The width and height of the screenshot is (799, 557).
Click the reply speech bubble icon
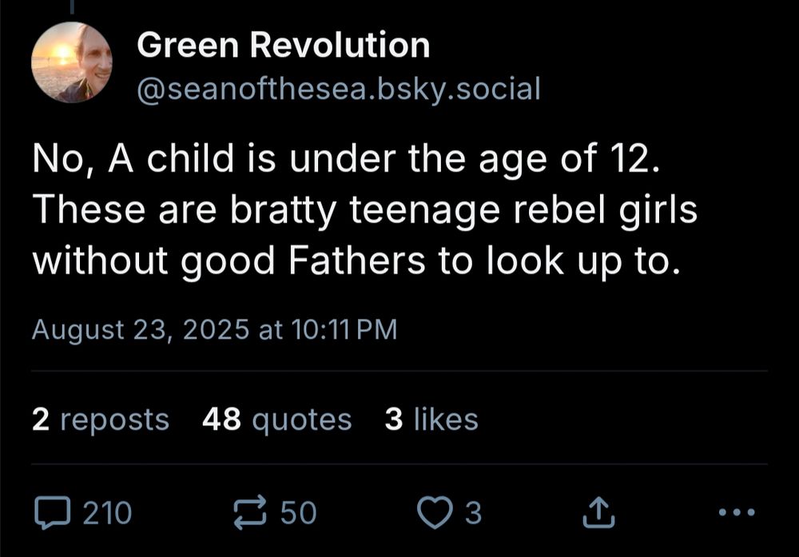click(x=51, y=512)
